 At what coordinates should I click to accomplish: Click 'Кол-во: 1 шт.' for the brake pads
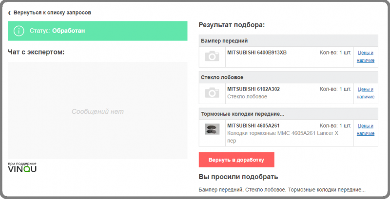click(335, 126)
